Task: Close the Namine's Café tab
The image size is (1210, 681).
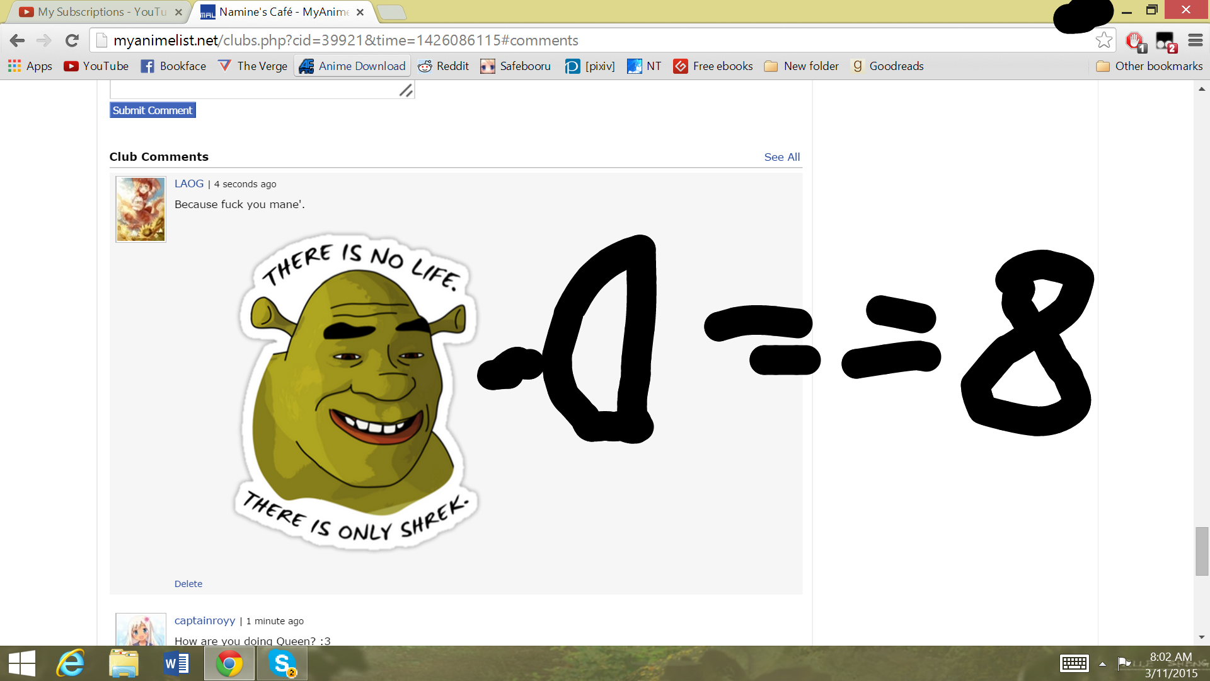Action: [x=360, y=12]
